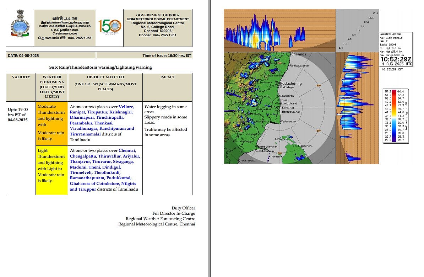Image resolution: width=424 pixels, height=277 pixels.
Task: Click 'Vedaranyam' label on radar map
Action: [x=288, y=122]
